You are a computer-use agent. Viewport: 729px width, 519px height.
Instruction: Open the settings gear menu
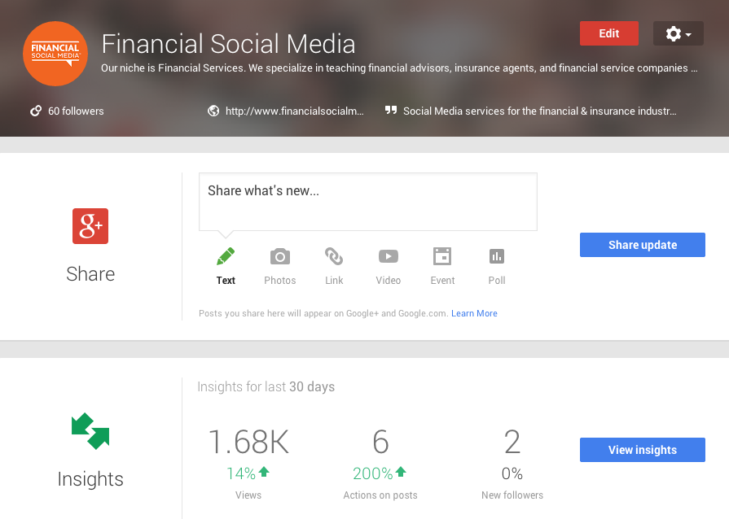point(673,33)
